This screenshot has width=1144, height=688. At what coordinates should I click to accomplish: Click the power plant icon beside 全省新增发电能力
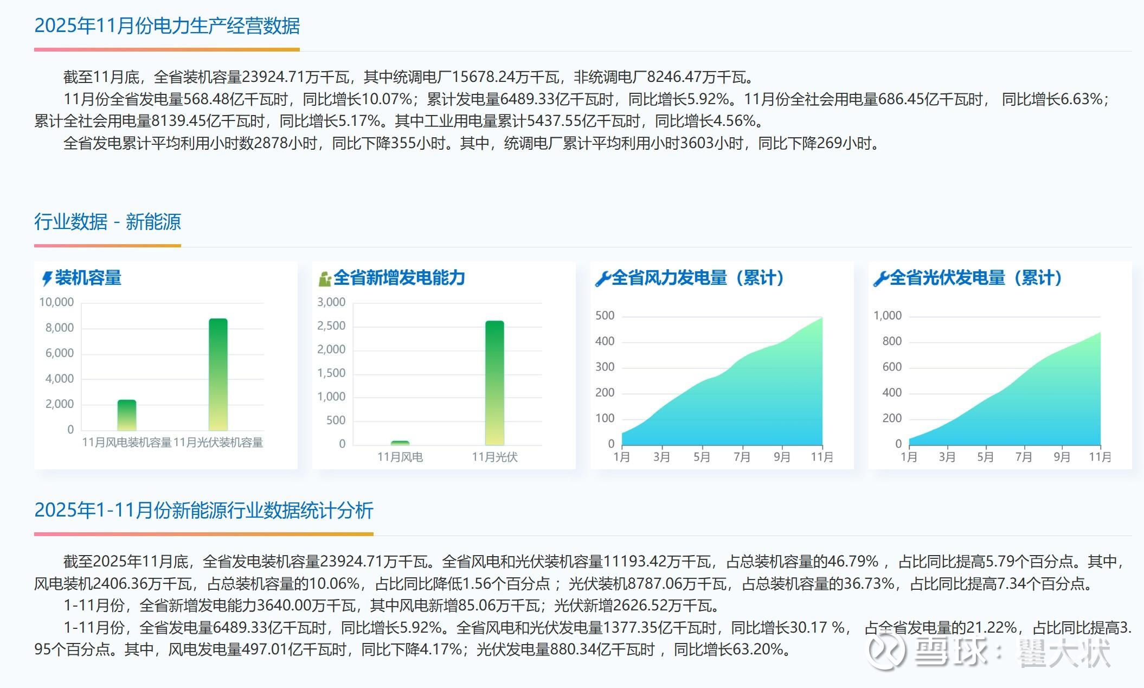[x=324, y=279]
